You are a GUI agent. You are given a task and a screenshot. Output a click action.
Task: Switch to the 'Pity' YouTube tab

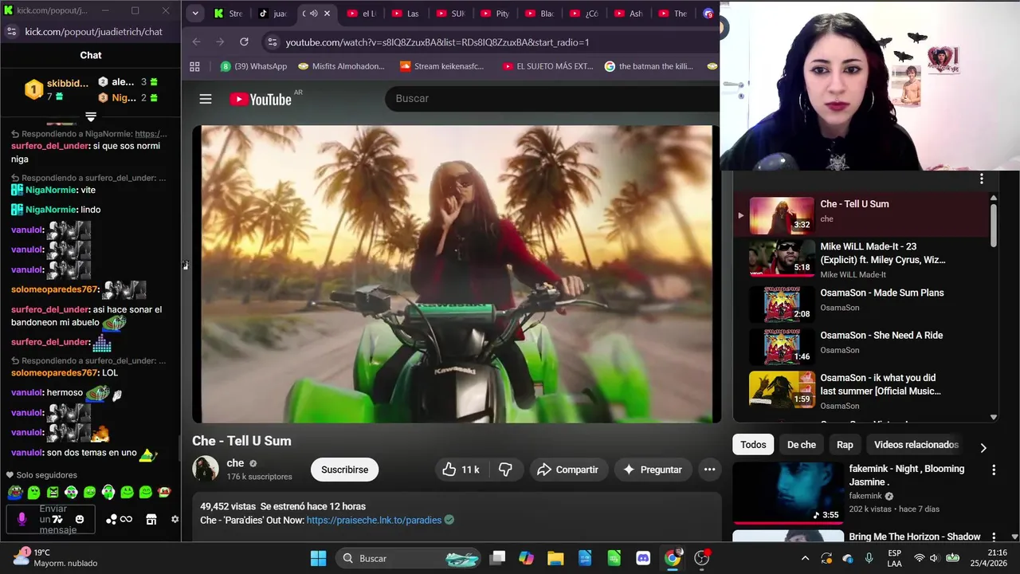(495, 14)
